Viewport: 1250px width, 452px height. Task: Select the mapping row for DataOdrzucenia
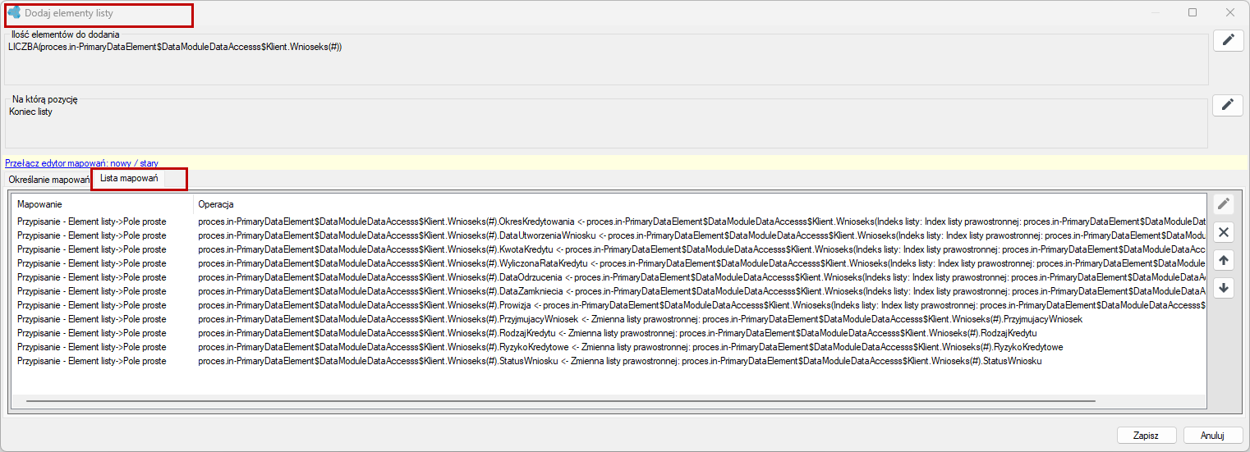pyautogui.click(x=609, y=277)
